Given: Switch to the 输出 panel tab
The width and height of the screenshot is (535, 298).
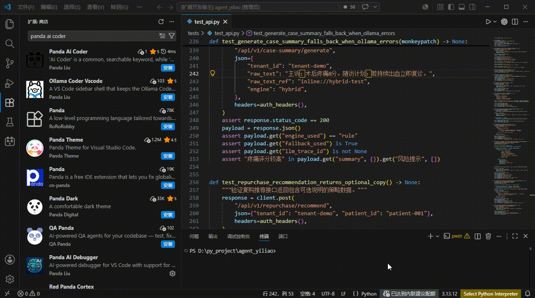Looking at the screenshot, I should click(213, 236).
